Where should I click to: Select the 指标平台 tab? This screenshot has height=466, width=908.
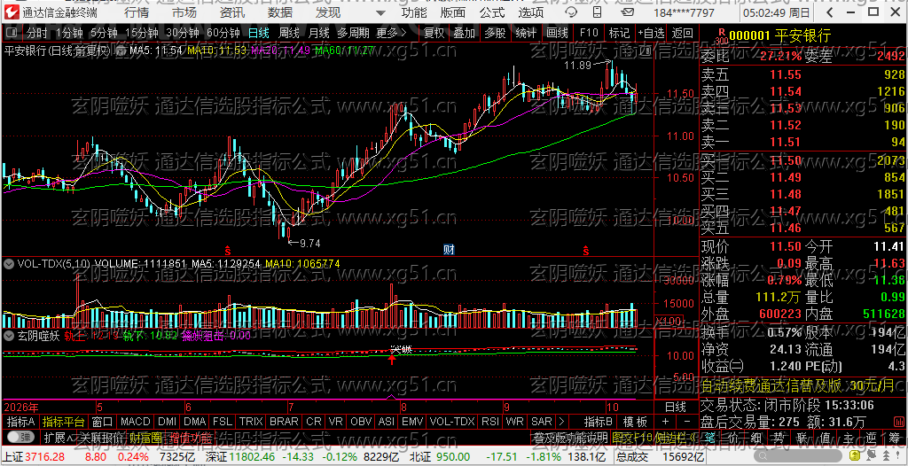[63, 422]
